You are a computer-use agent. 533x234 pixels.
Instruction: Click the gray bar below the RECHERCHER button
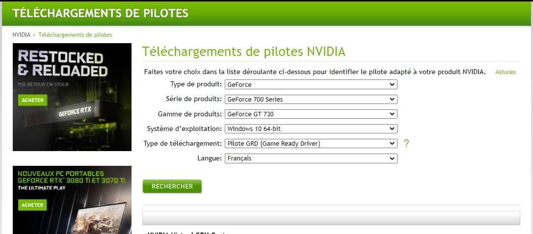(x=331, y=218)
